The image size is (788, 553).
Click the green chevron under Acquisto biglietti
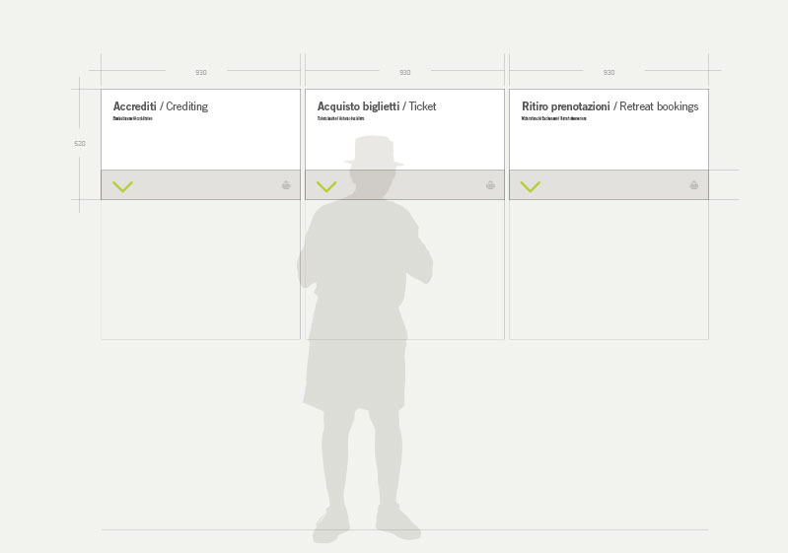click(x=326, y=187)
